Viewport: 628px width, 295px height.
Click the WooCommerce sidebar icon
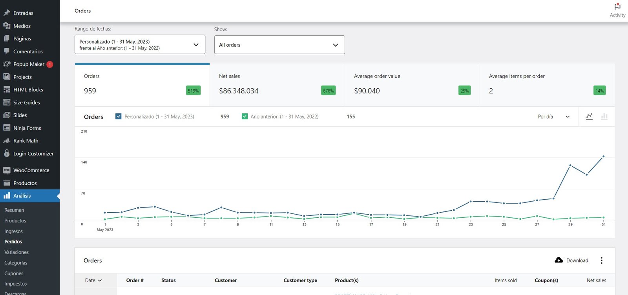point(7,170)
